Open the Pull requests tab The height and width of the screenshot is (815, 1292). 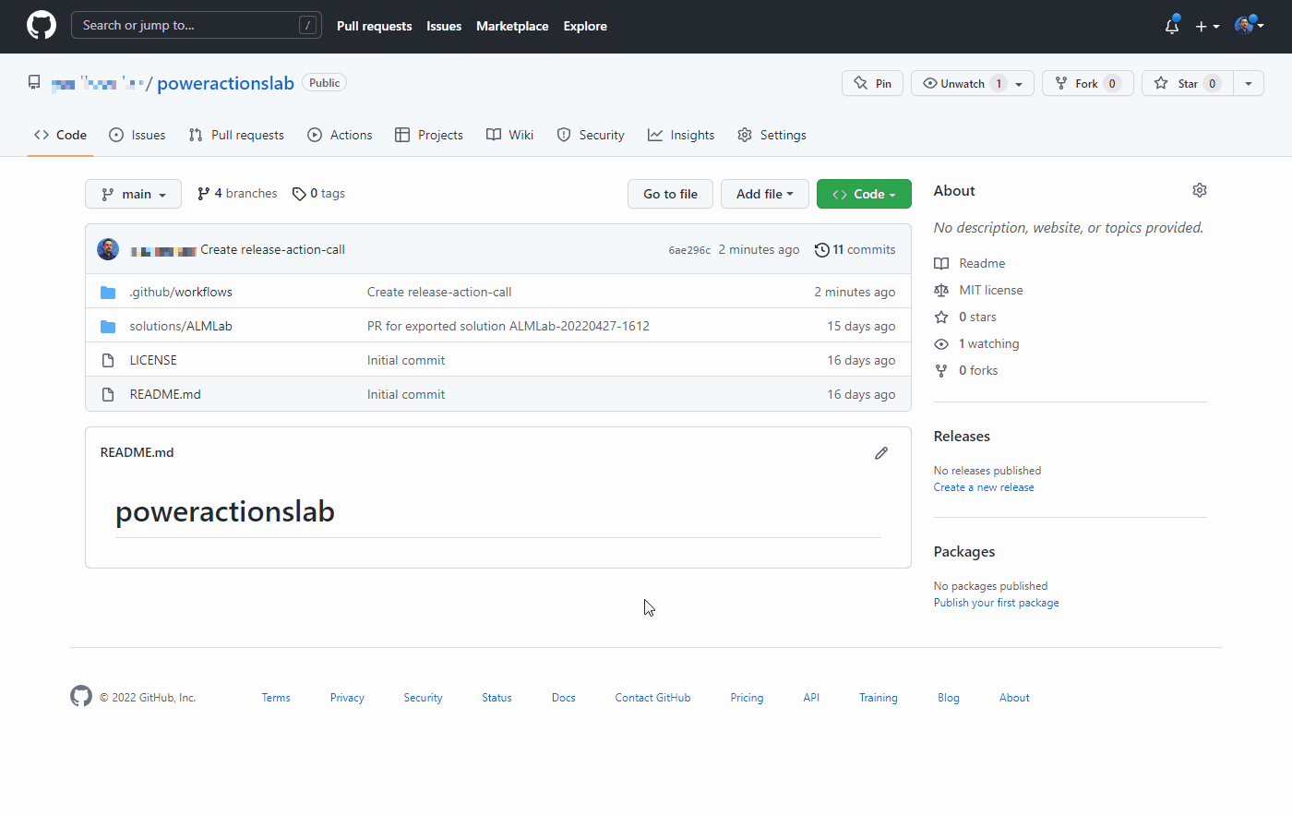point(236,135)
